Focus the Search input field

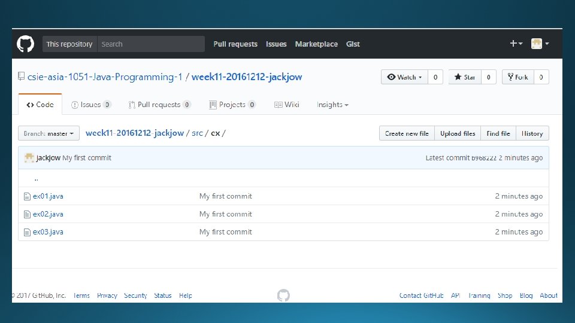coord(151,44)
